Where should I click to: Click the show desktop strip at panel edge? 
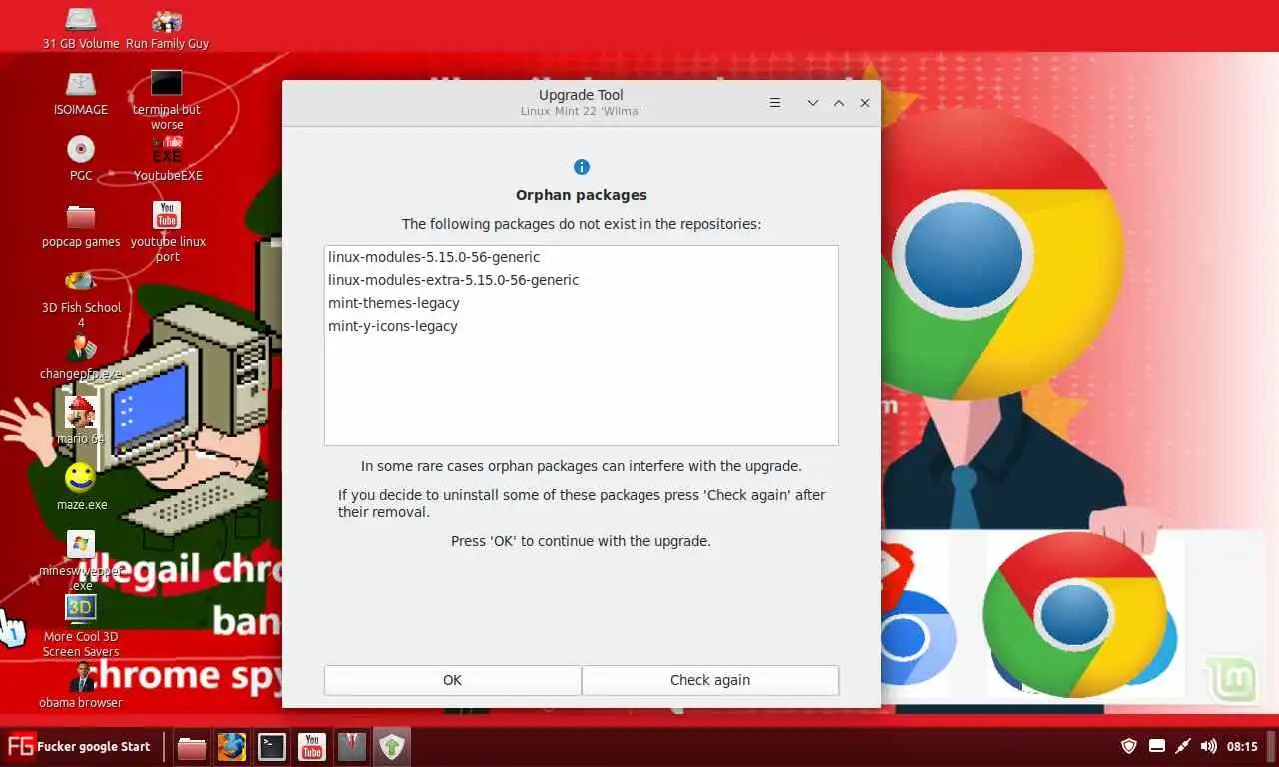pyautogui.click(x=1272, y=746)
